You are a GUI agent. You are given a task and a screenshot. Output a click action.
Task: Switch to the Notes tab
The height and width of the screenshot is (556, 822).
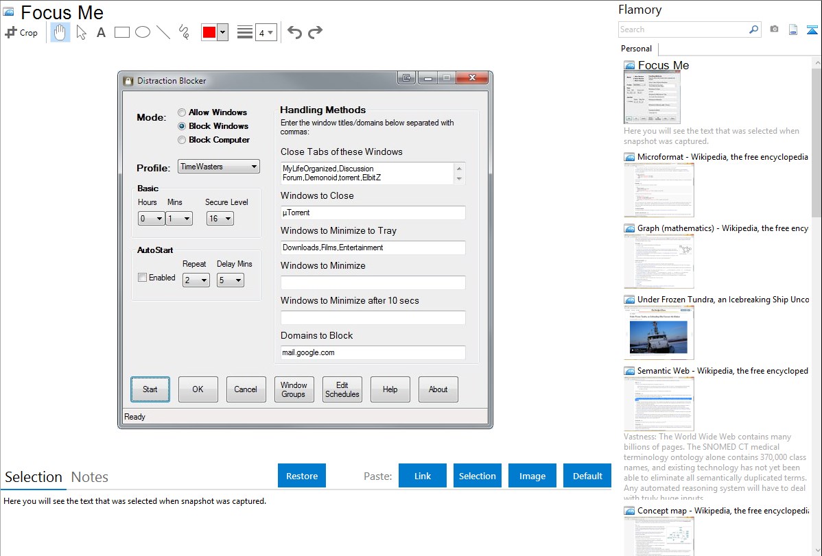point(89,477)
